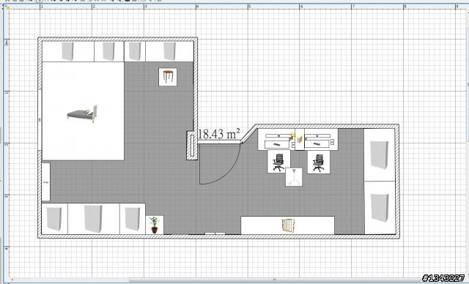Select the small box between the desks
The height and width of the screenshot is (284, 469).
point(300,140)
